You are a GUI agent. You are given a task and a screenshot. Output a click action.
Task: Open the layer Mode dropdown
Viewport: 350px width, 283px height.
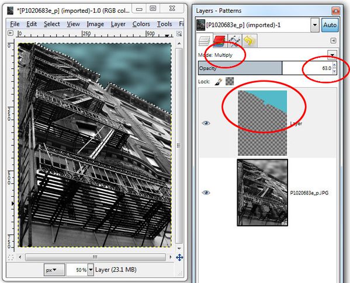coord(332,55)
